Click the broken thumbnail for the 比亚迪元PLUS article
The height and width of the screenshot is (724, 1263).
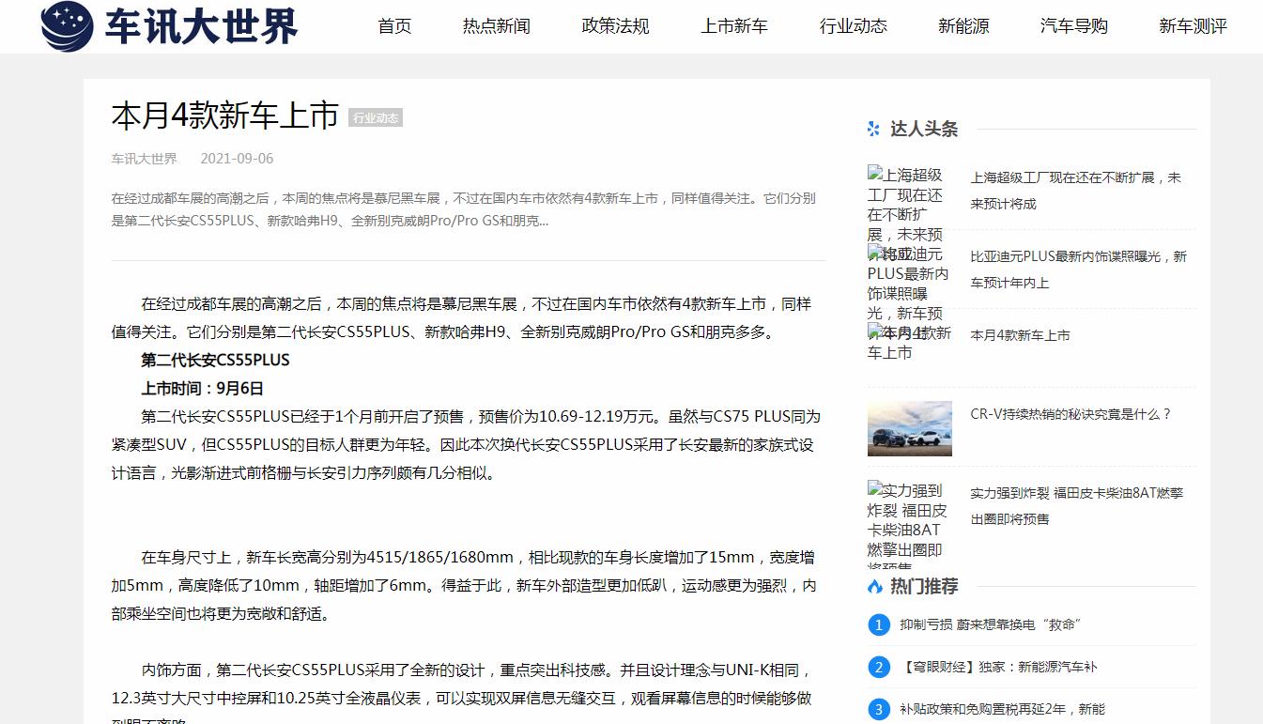click(909, 283)
